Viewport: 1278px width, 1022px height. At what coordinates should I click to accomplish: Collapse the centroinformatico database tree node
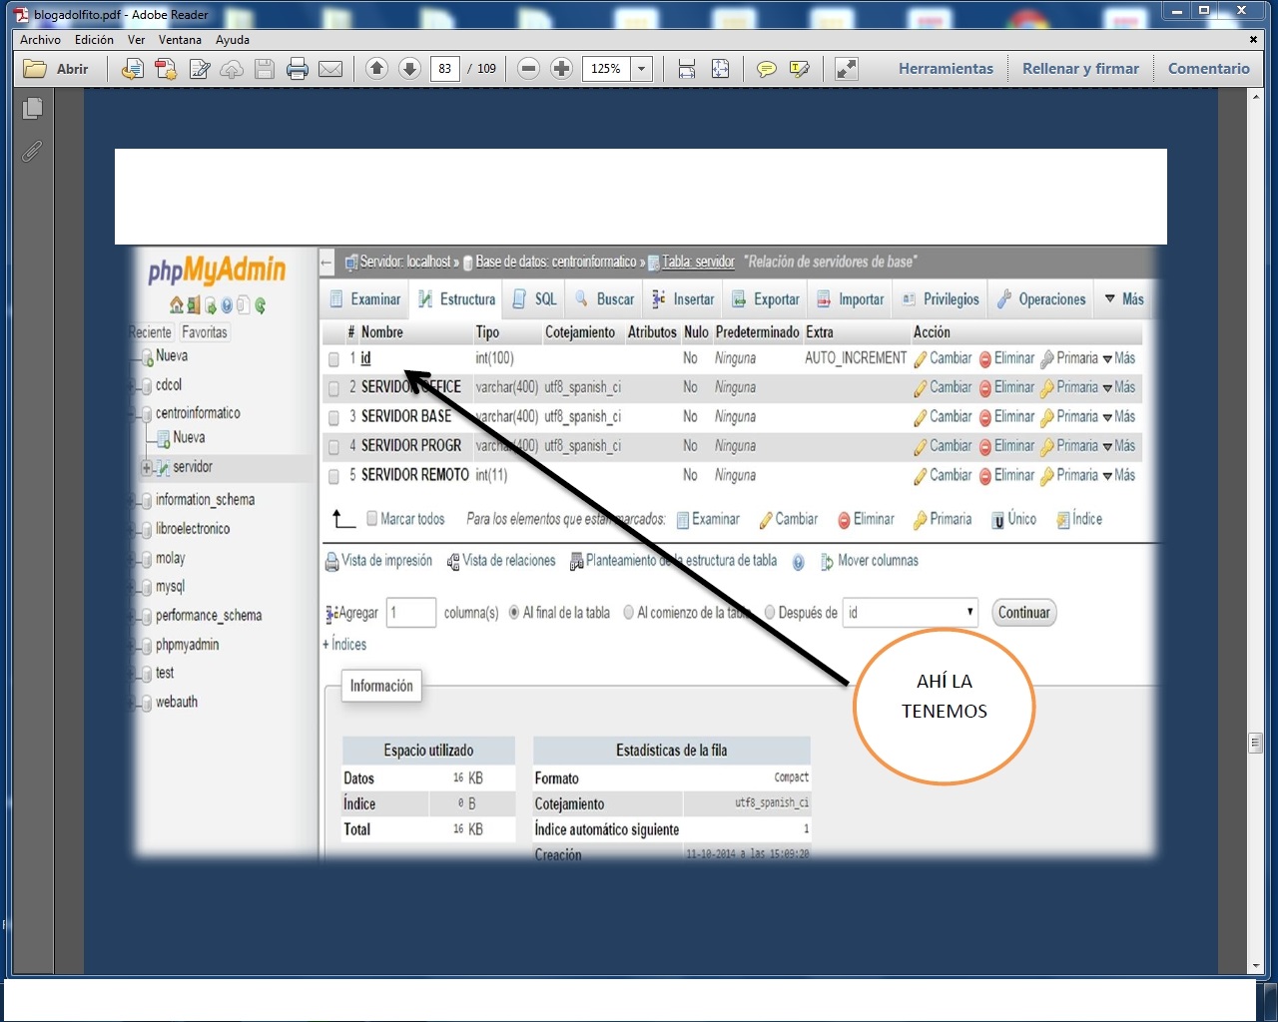133,413
